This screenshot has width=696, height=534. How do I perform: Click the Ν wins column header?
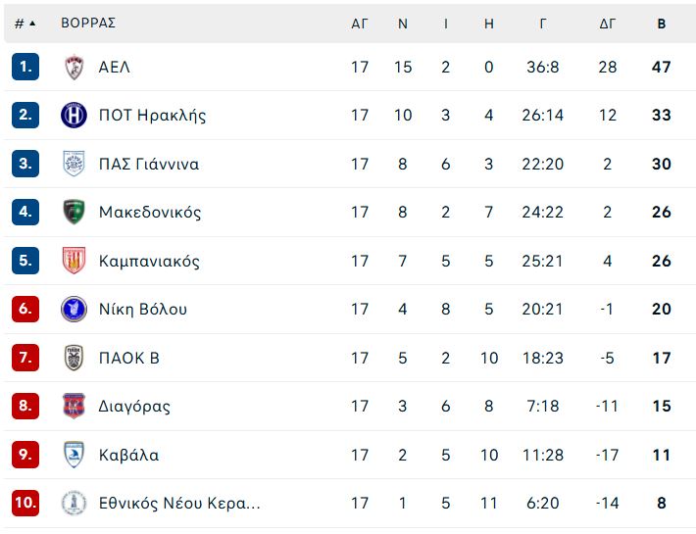(403, 24)
